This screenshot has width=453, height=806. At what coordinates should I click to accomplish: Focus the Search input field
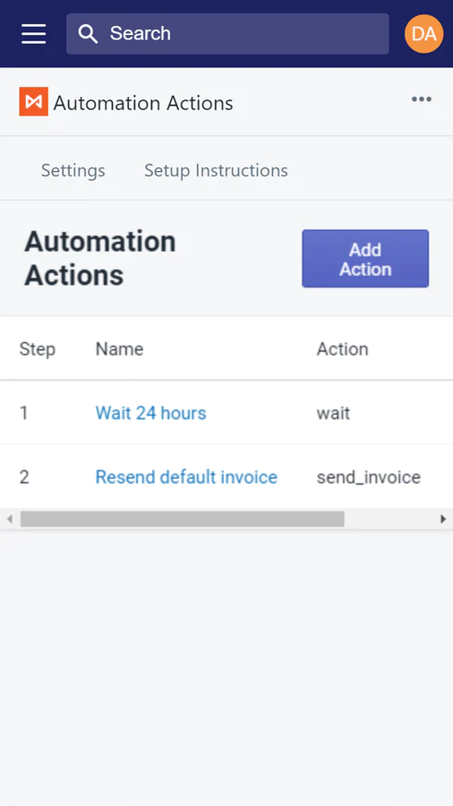pyautogui.click(x=227, y=34)
